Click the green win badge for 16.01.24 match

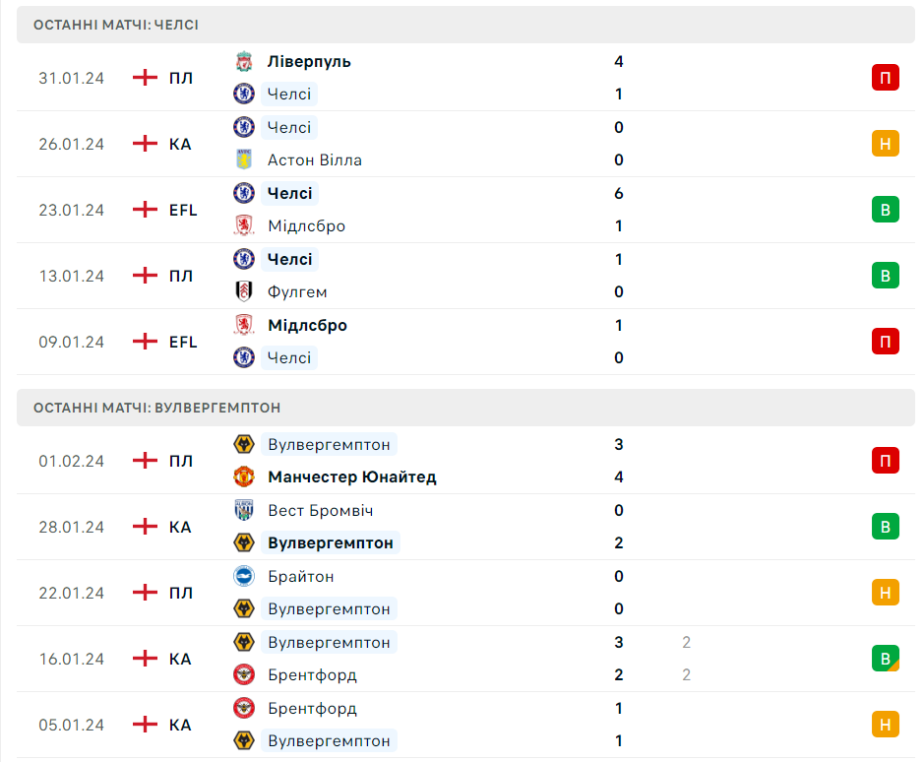(x=885, y=659)
